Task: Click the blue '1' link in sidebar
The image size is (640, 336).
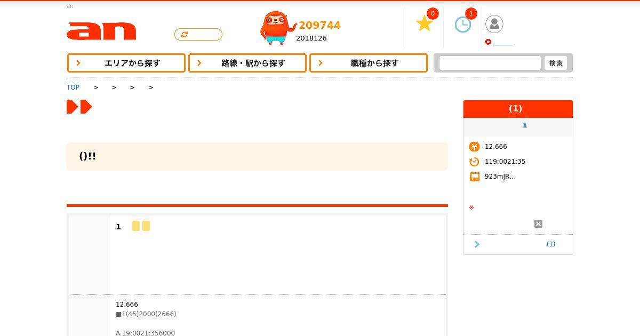Action: 525,125
